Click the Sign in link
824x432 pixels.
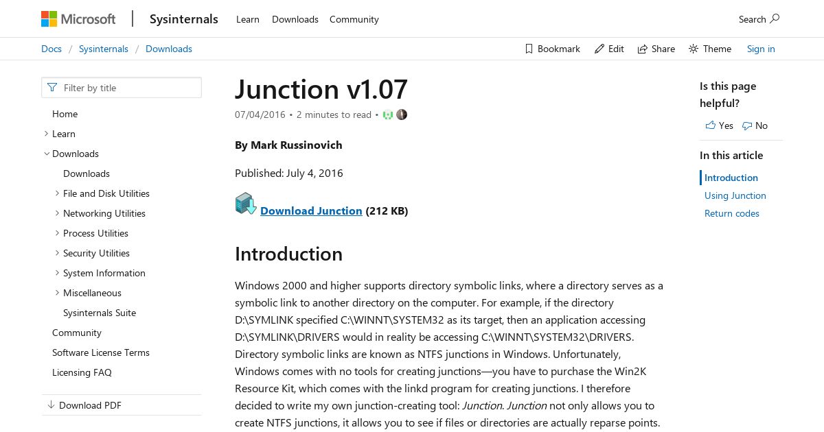(x=761, y=49)
